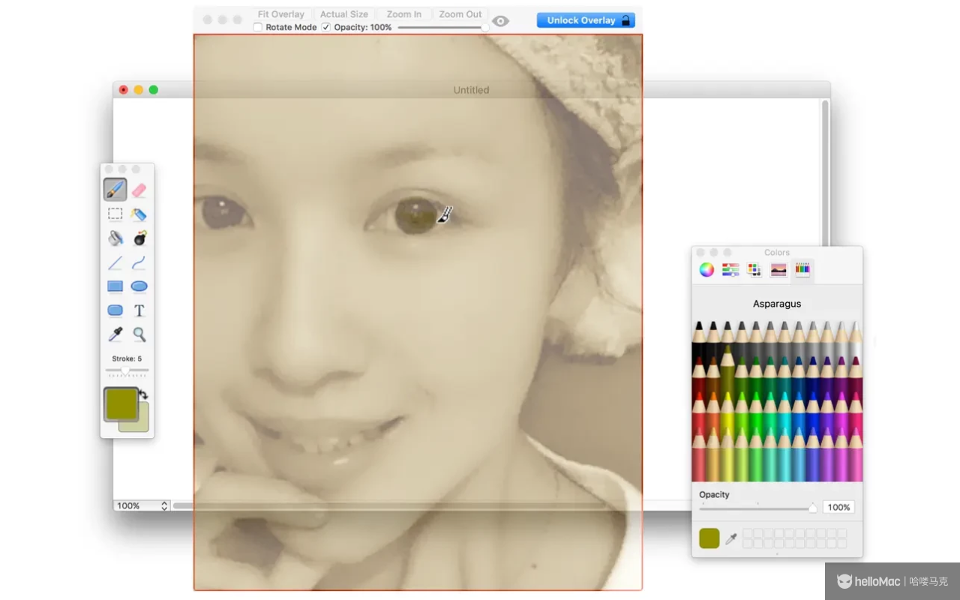Click the olive foreground color swatch
Viewport: 960px width, 600px height.
tap(121, 403)
